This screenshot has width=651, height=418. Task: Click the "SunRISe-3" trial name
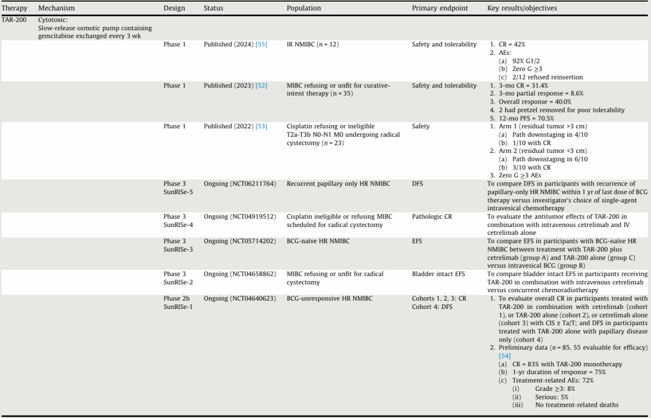pyautogui.click(x=178, y=249)
